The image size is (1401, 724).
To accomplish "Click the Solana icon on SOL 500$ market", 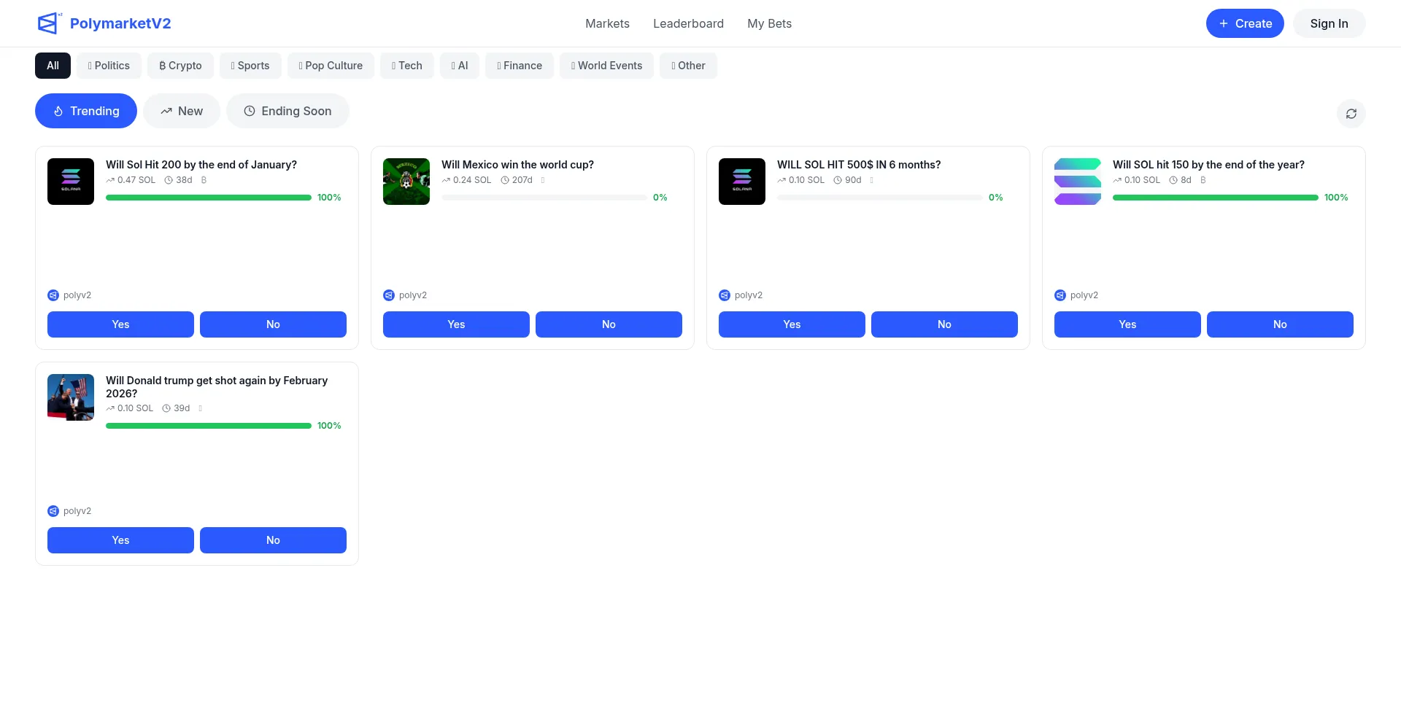I will tap(742, 182).
